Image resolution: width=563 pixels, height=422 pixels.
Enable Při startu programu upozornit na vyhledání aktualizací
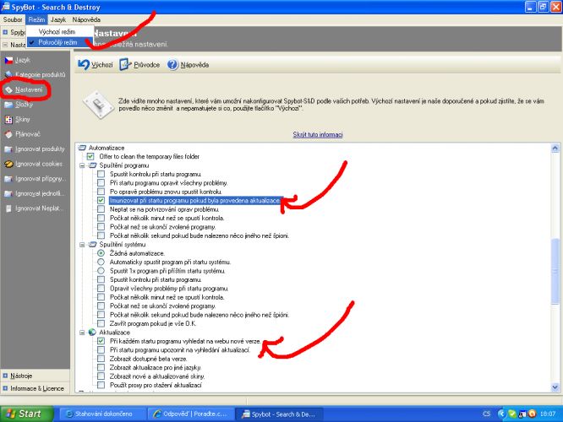click(x=101, y=350)
